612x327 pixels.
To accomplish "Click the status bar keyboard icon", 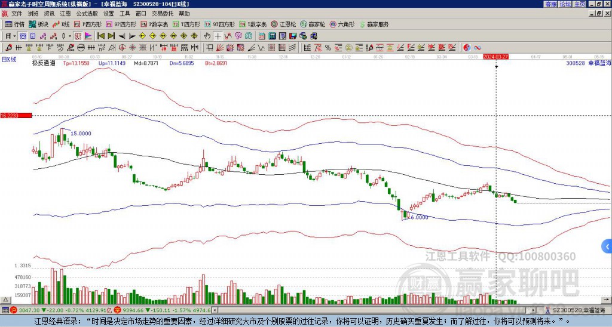I will 5,310.
